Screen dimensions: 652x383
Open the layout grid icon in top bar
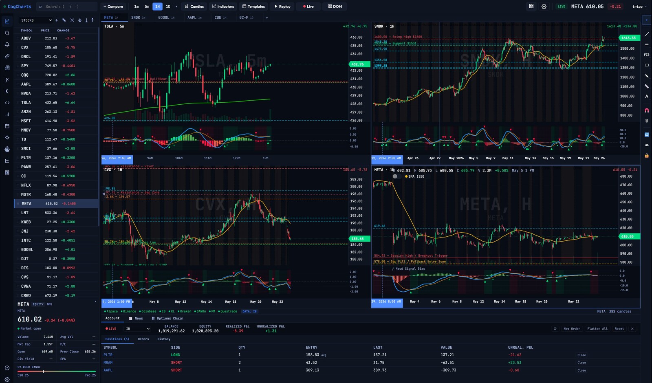coord(531,6)
